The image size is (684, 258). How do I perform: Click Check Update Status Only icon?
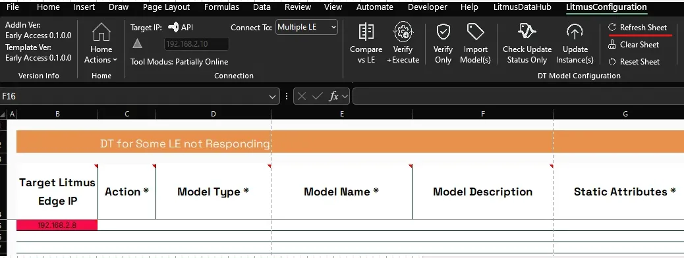tap(527, 32)
